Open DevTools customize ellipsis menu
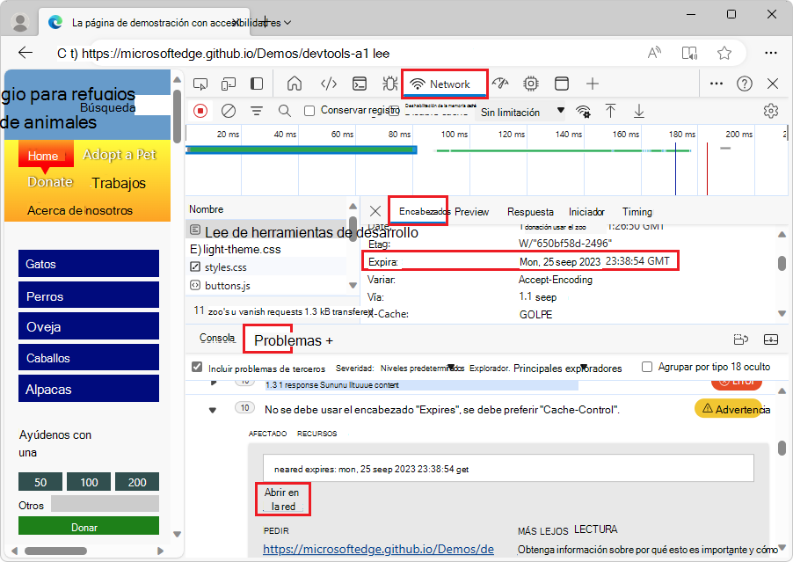Viewport: 793px width, 562px height. click(717, 84)
